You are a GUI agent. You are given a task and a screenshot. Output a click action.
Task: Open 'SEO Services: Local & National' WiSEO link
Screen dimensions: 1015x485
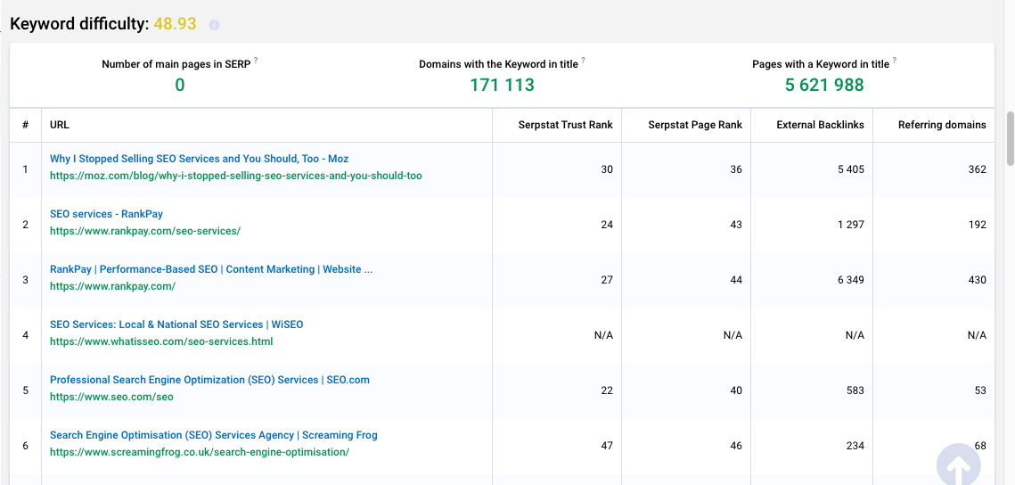(x=176, y=325)
